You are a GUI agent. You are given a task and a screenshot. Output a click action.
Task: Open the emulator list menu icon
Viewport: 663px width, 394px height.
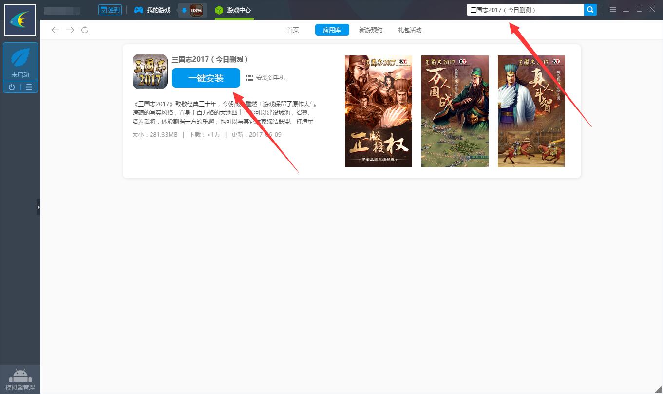point(29,87)
